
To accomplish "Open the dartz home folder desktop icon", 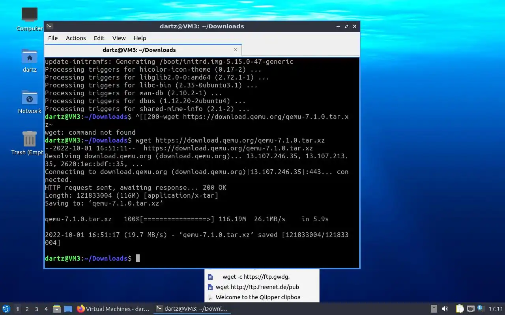I will [x=30, y=61].
